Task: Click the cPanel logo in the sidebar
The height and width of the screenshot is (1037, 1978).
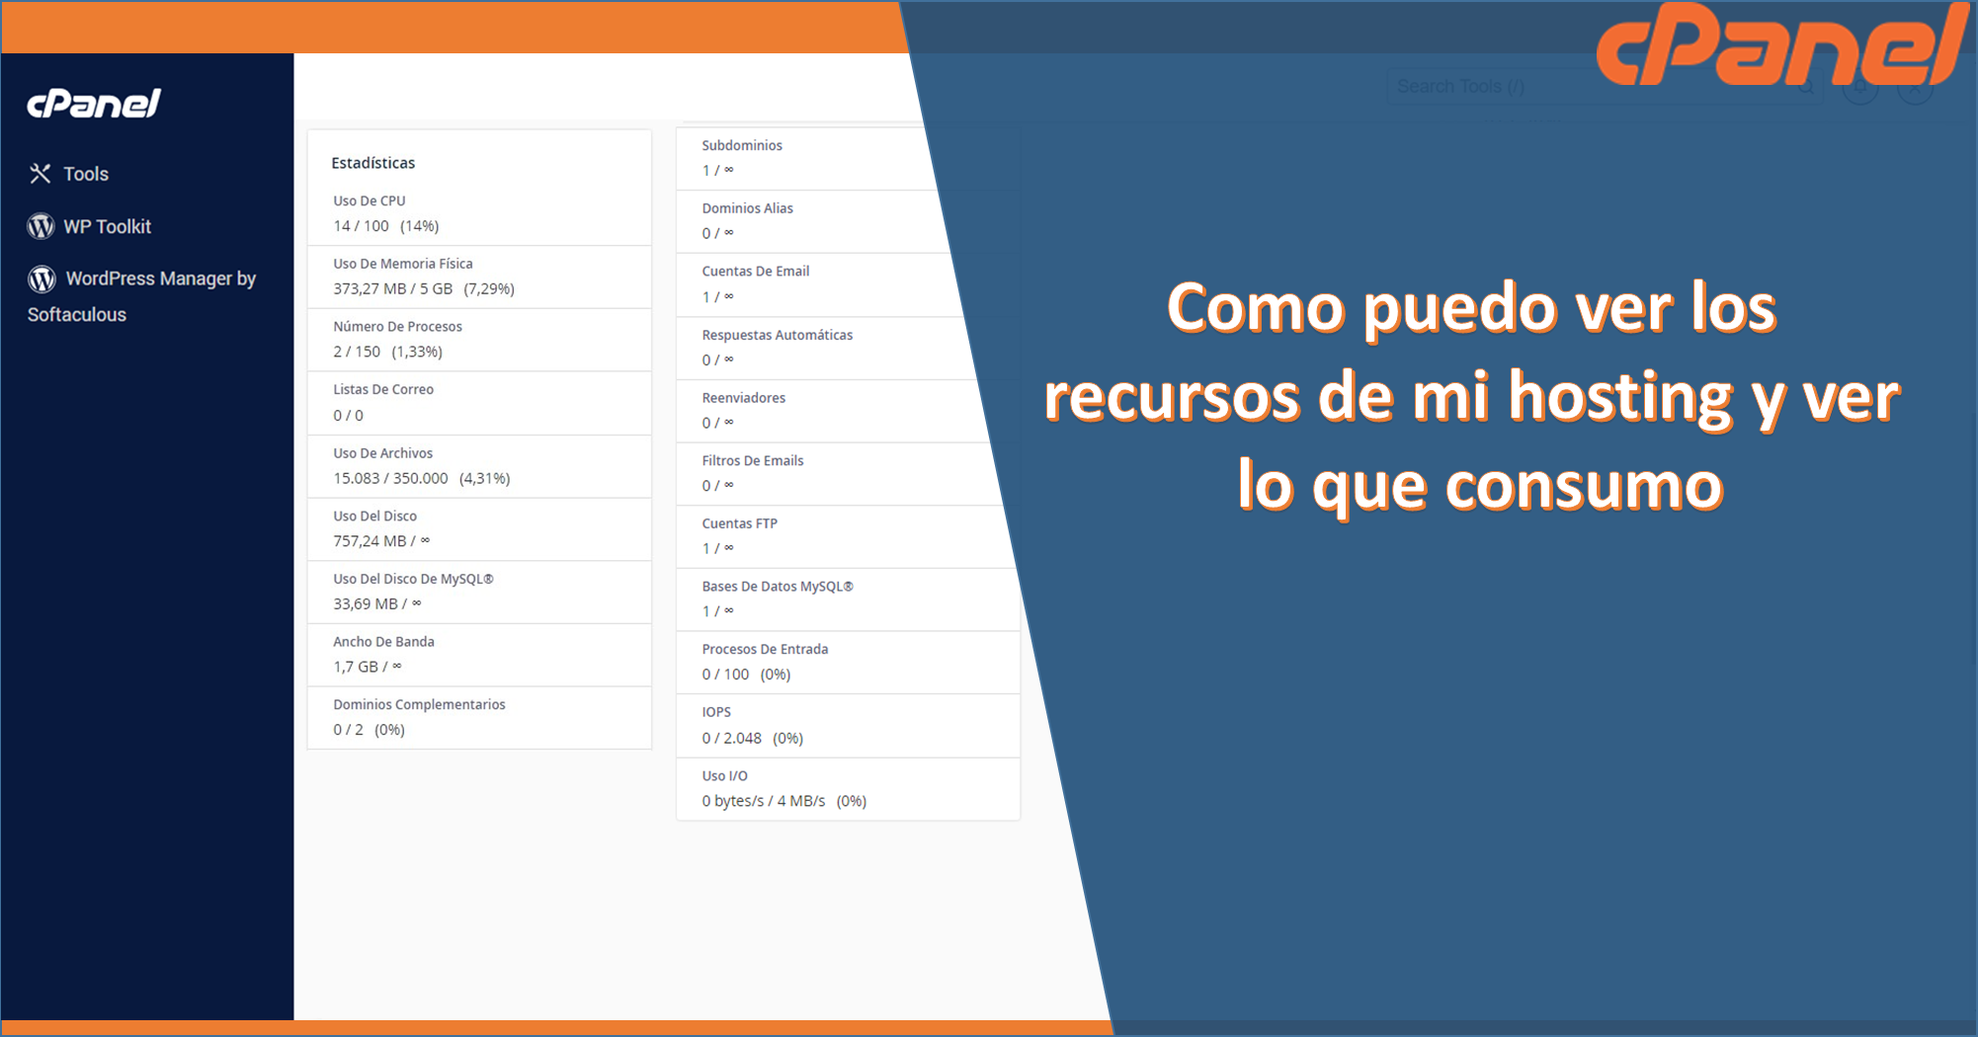Action: click(x=94, y=104)
